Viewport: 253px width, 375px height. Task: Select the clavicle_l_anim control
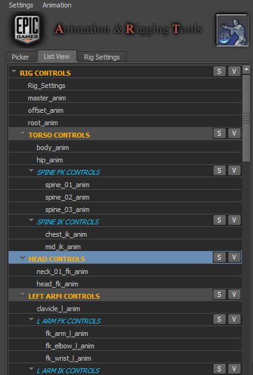pos(125,309)
